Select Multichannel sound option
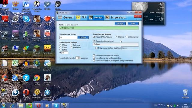Image resolution: width=192 pixels, height=108 pixels. point(126,37)
